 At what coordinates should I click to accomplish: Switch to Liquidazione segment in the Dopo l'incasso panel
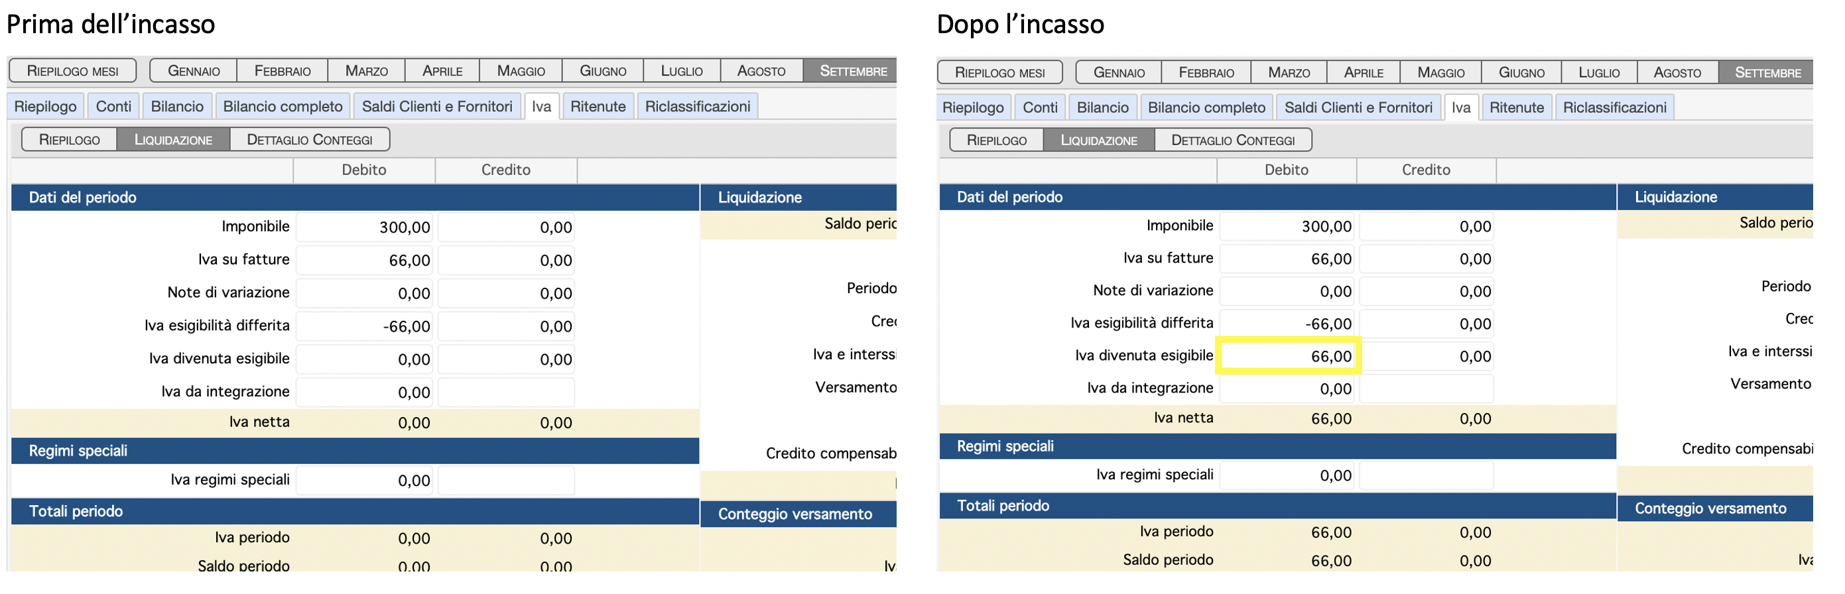click(x=1099, y=141)
